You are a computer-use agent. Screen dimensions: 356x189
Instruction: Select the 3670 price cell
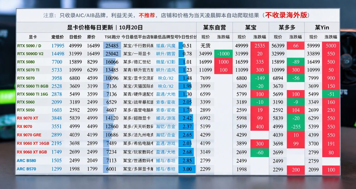(x=278, y=86)
